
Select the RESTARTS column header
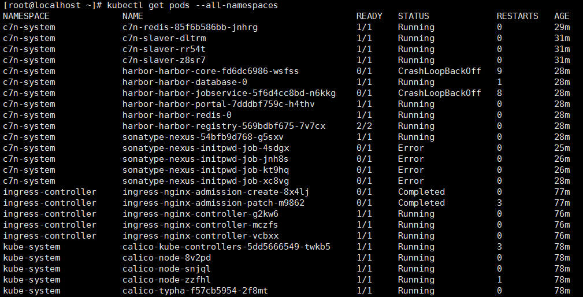click(x=517, y=16)
